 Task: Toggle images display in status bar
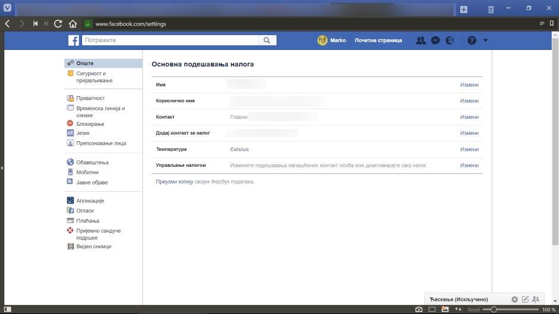pyautogui.click(x=445, y=309)
